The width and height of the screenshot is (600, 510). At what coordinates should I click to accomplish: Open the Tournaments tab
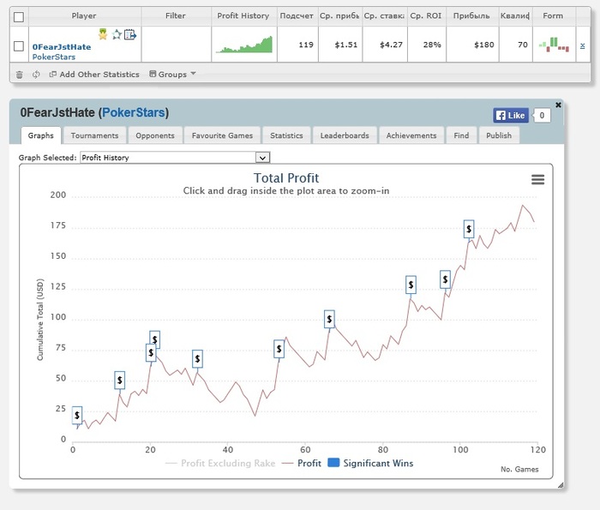coord(94,135)
